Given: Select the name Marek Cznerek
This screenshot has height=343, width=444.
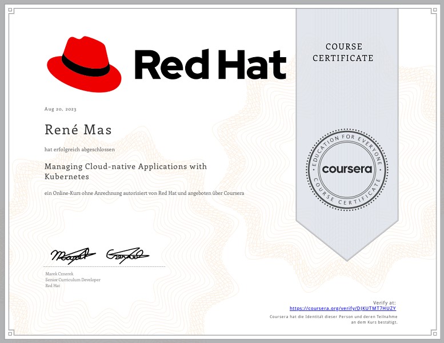Looking at the screenshot, I should [x=59, y=274].
